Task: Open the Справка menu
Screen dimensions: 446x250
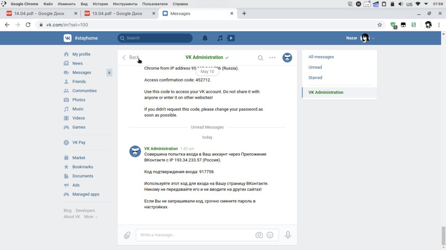Action: coord(180,4)
